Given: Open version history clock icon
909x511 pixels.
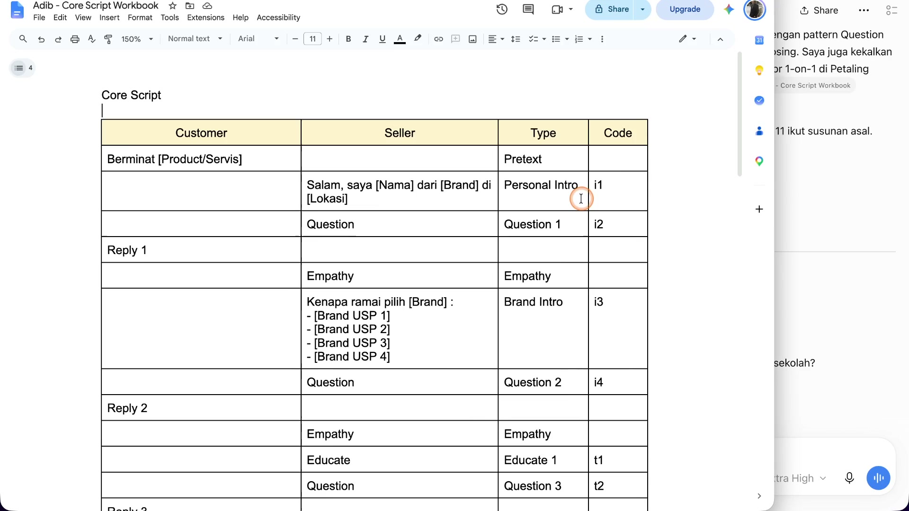Looking at the screenshot, I should (502, 9).
